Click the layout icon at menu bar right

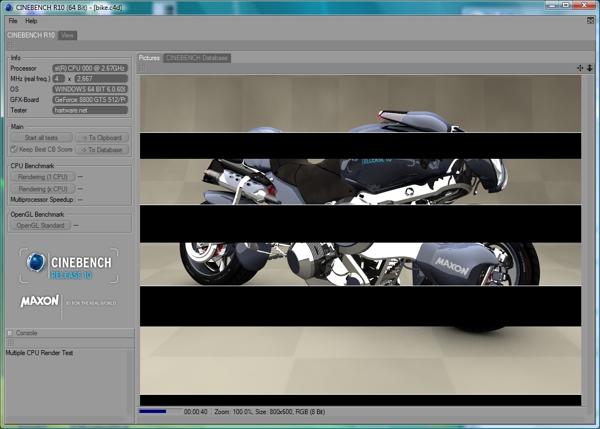tap(591, 20)
